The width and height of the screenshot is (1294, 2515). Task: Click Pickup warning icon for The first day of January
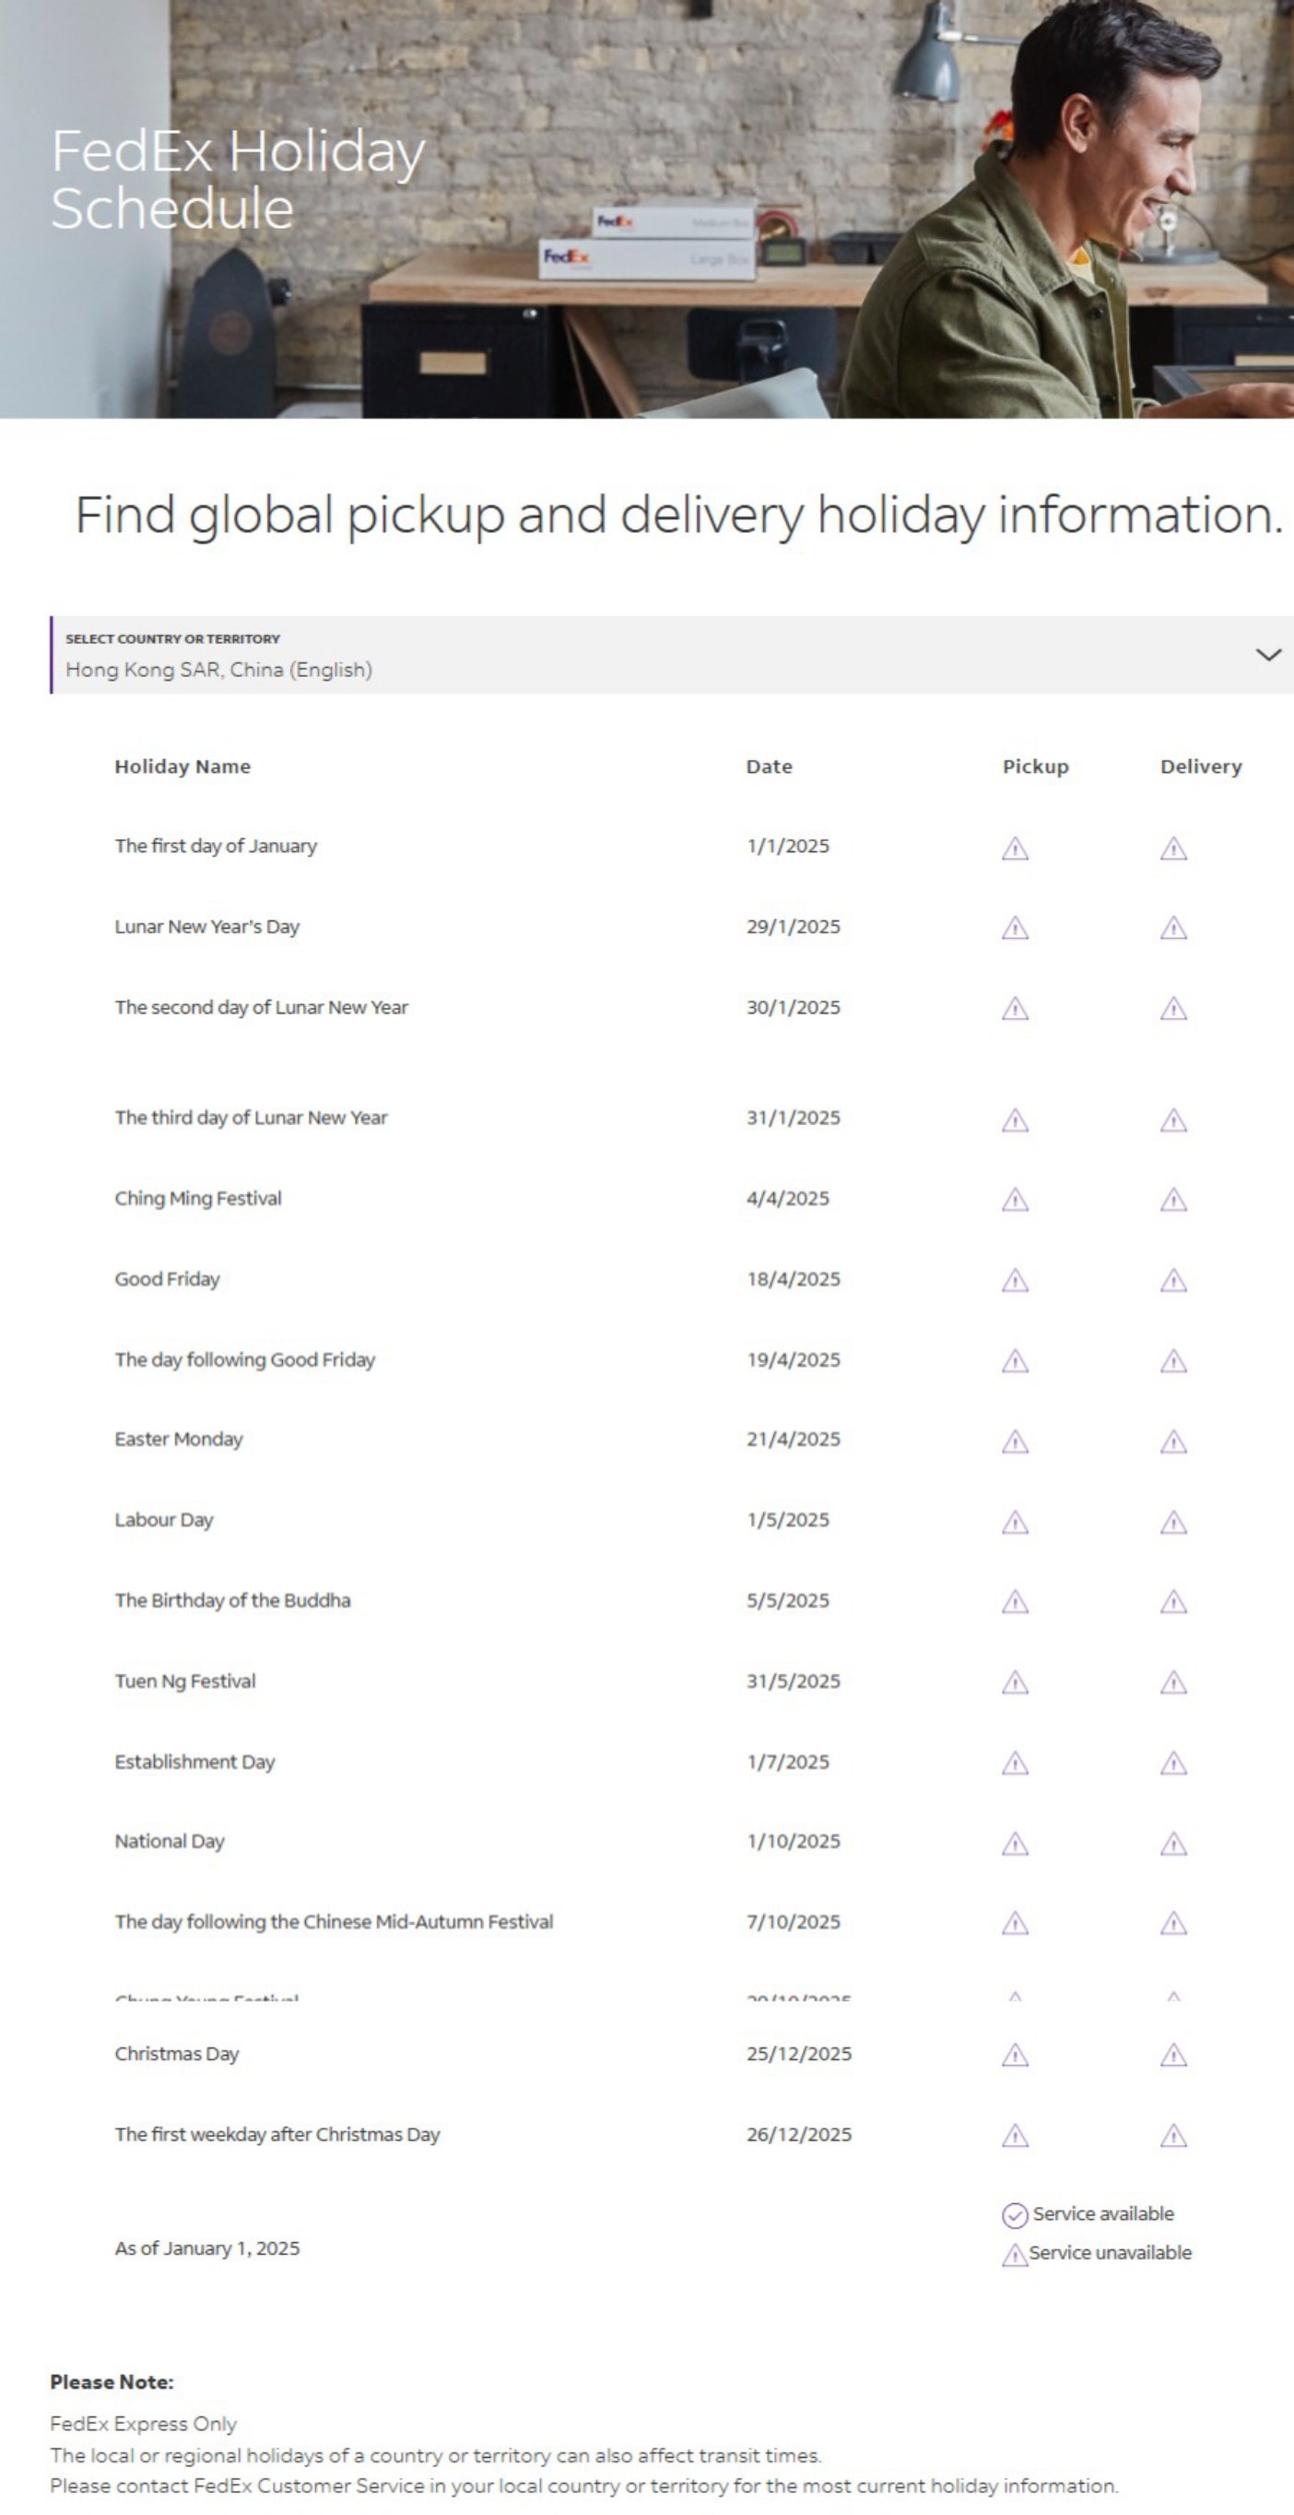pyautogui.click(x=1015, y=848)
